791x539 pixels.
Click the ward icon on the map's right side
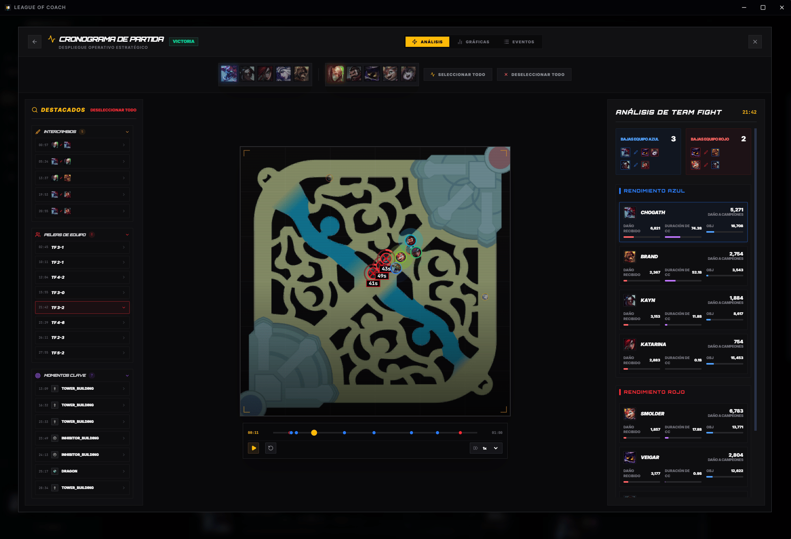(485, 297)
